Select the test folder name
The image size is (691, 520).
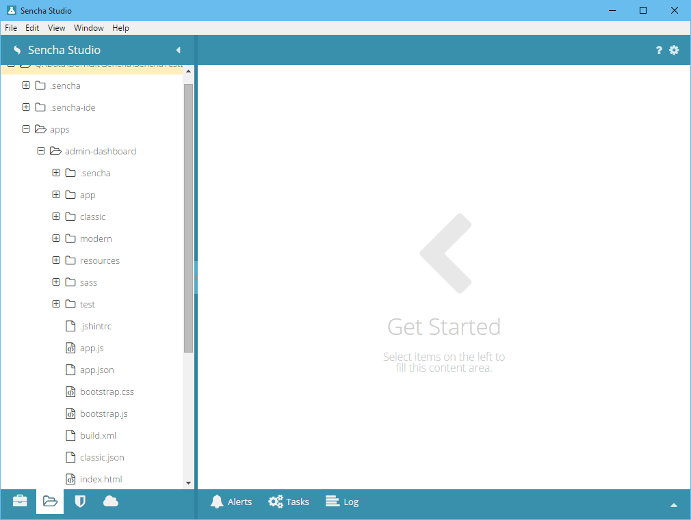[x=88, y=304]
